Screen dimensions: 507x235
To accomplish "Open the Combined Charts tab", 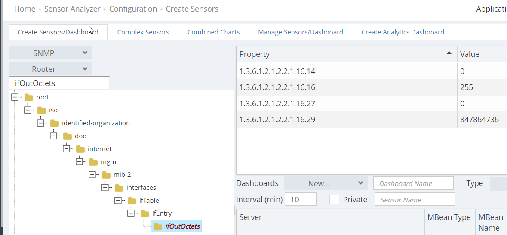I will pyautogui.click(x=213, y=32).
